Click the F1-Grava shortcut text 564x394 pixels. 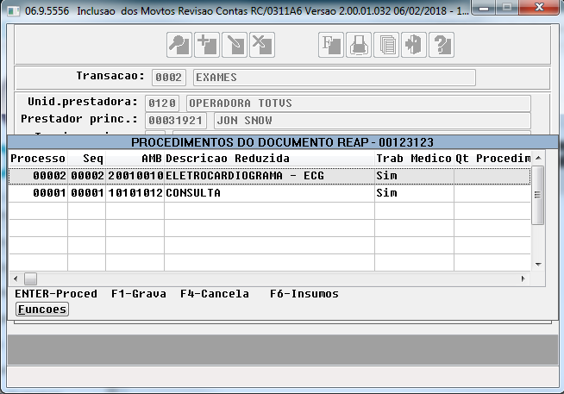139,294
